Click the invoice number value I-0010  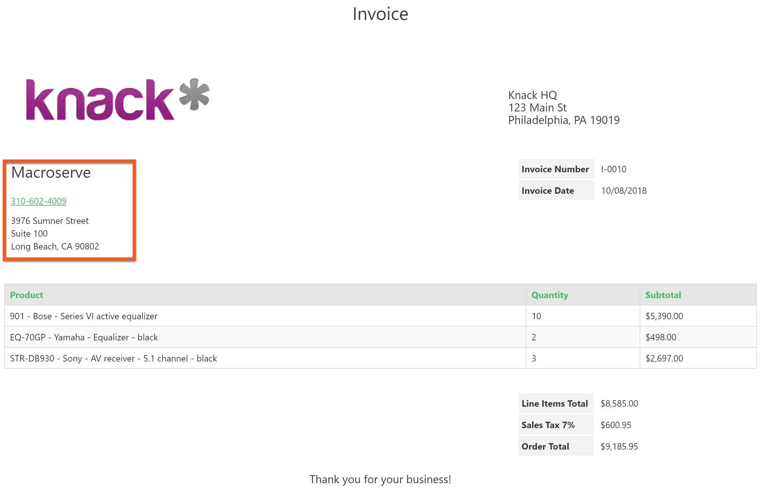coord(614,169)
